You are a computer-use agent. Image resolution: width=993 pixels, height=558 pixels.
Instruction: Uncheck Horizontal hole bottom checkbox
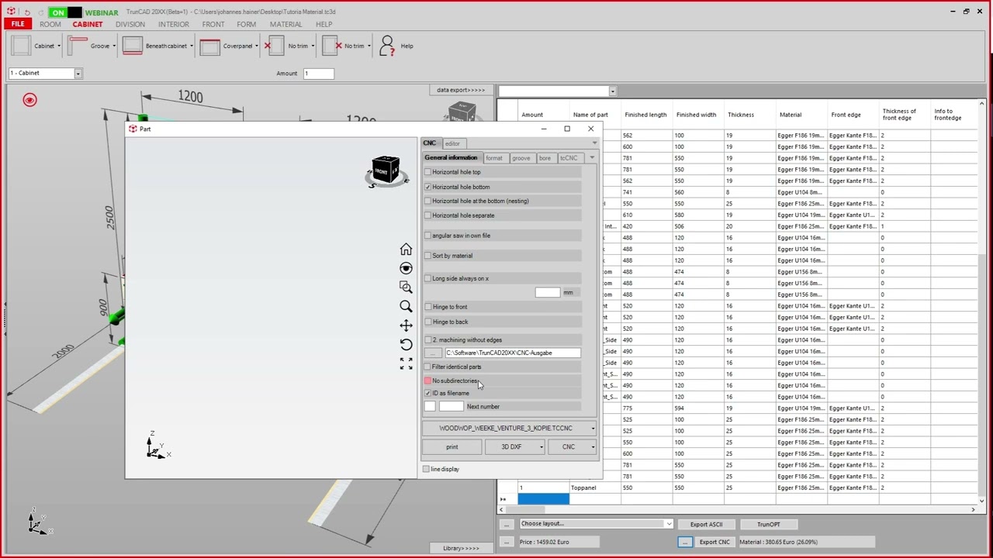click(427, 187)
